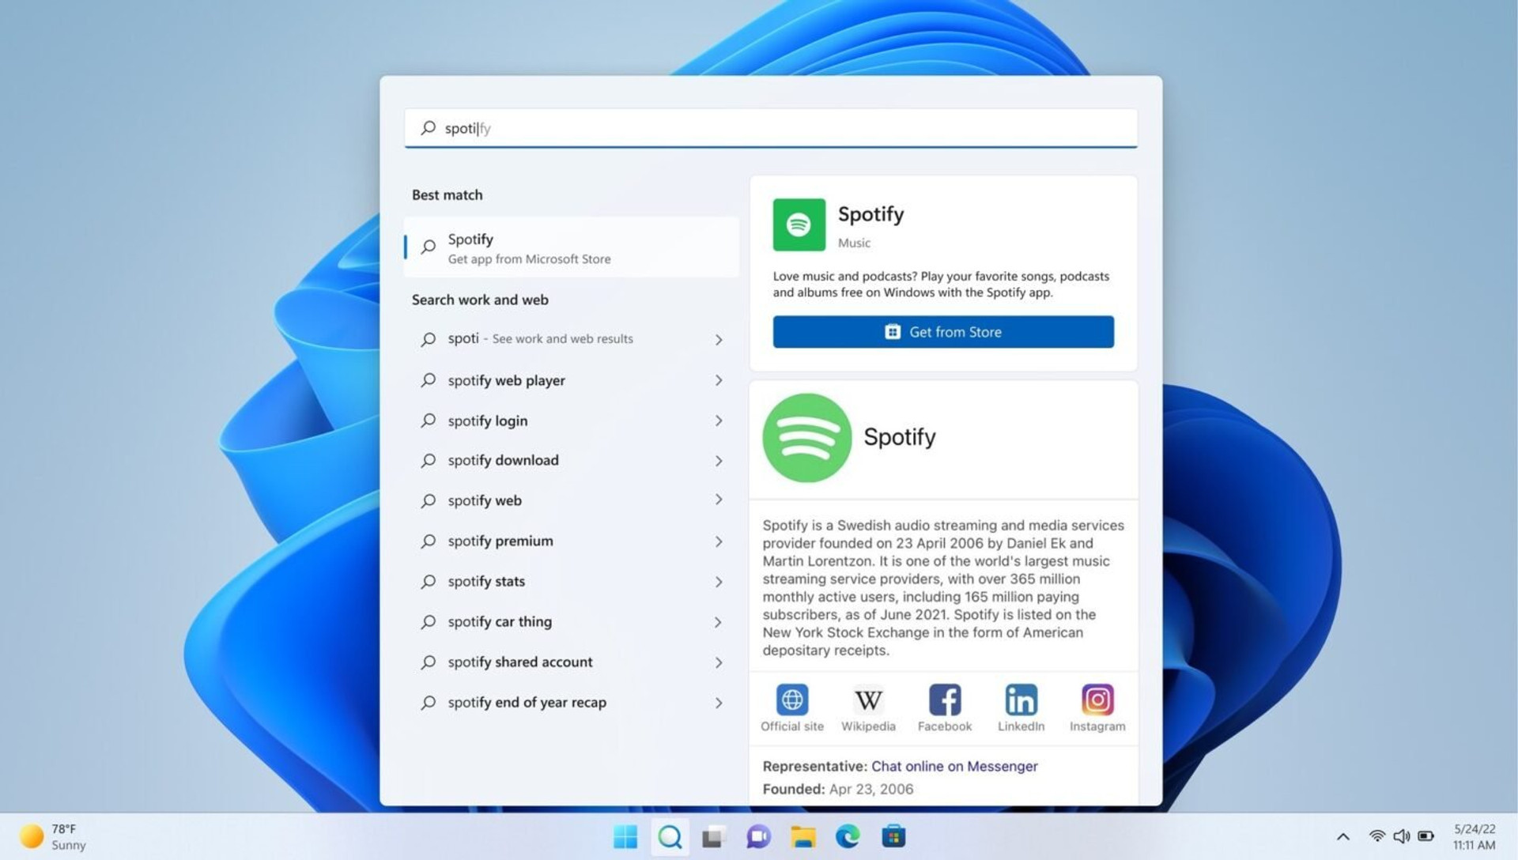The width and height of the screenshot is (1518, 860).
Task: Click magnifier icon beside Spotify best match
Action: [x=428, y=247]
